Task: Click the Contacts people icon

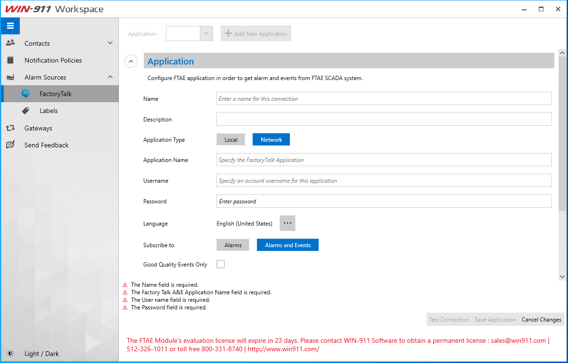Action: [x=10, y=43]
